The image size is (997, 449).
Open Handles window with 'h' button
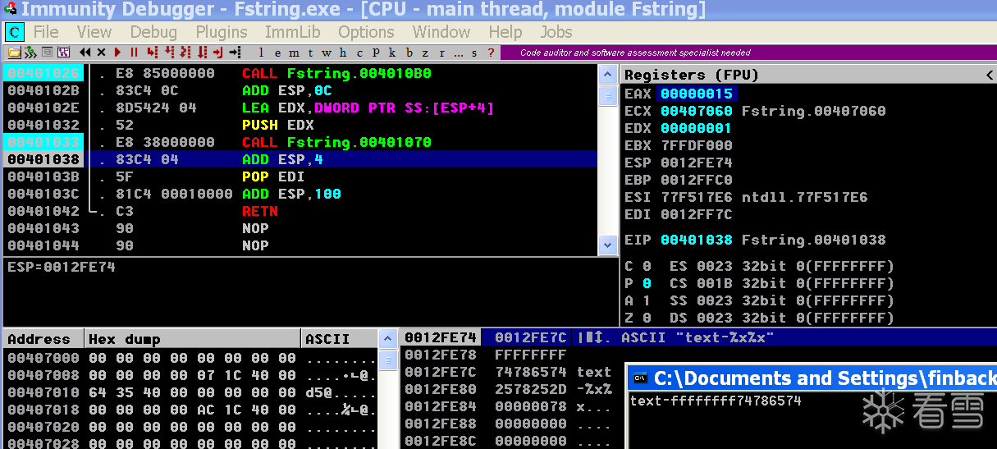pyautogui.click(x=343, y=53)
